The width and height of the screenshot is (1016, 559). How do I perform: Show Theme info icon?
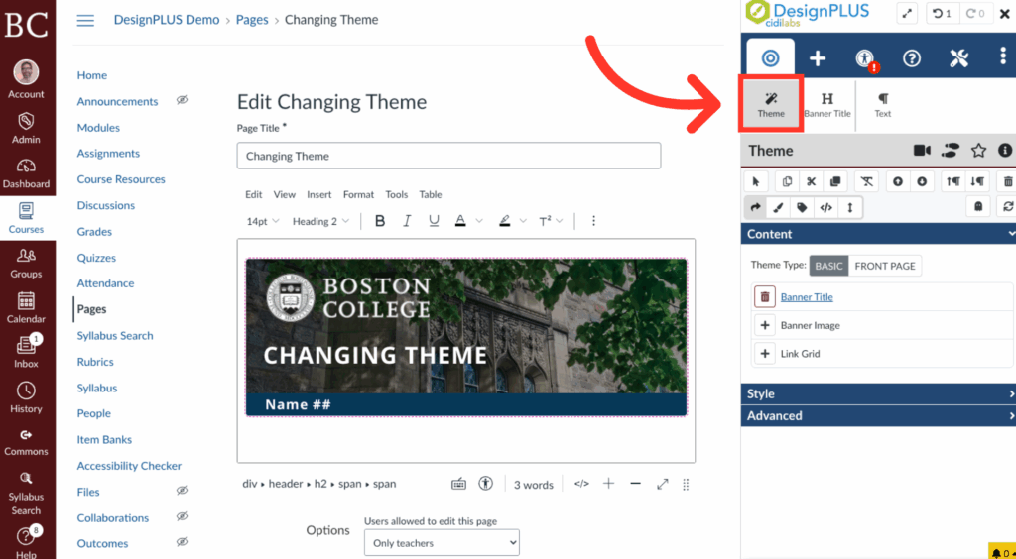[x=1005, y=150]
